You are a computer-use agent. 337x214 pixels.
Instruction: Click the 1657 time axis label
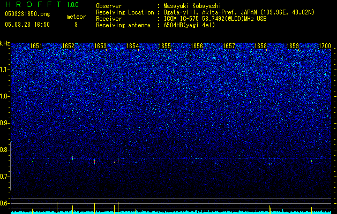[229, 46]
